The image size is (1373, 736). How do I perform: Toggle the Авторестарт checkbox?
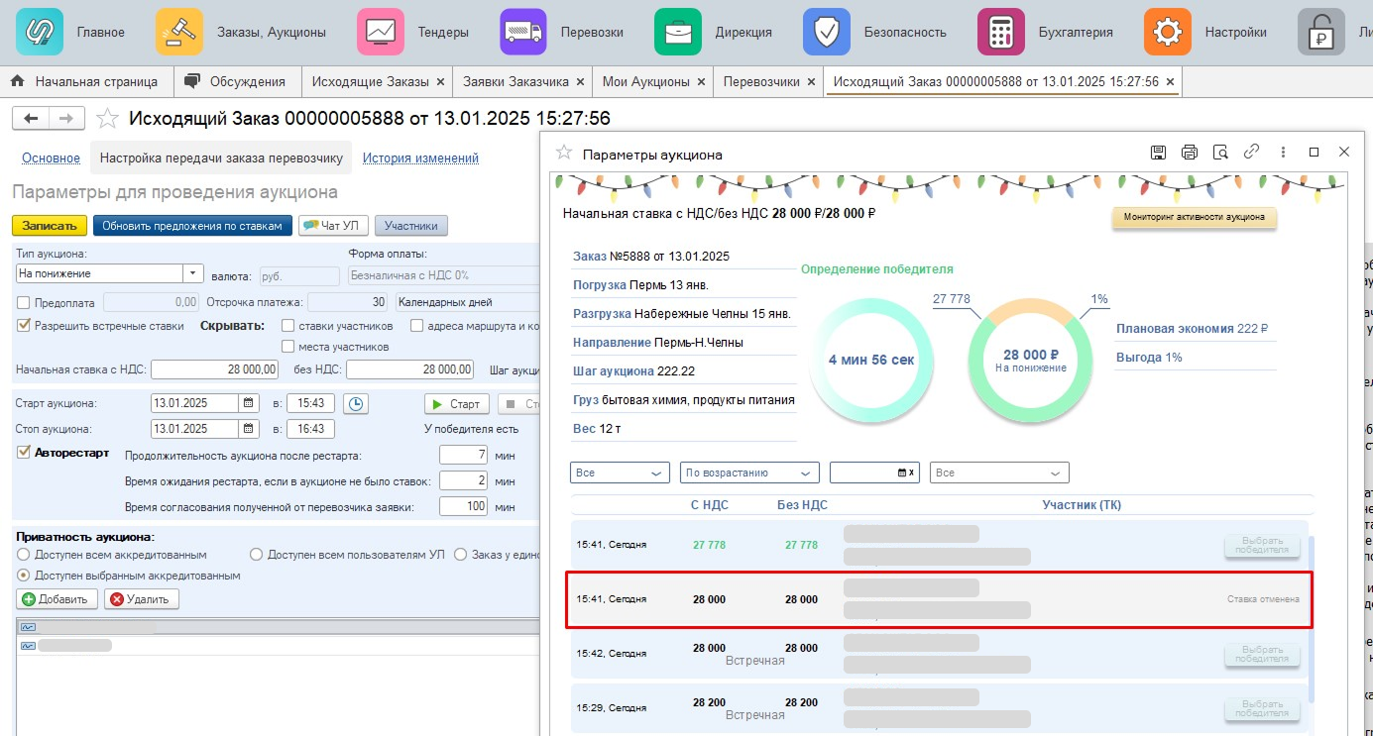pos(24,452)
